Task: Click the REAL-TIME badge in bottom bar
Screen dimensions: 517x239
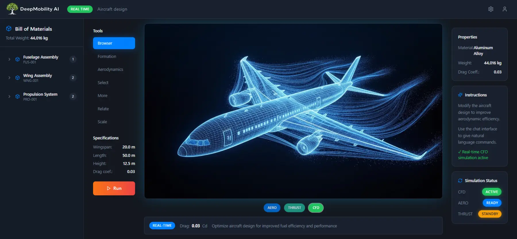Action: 162,225
